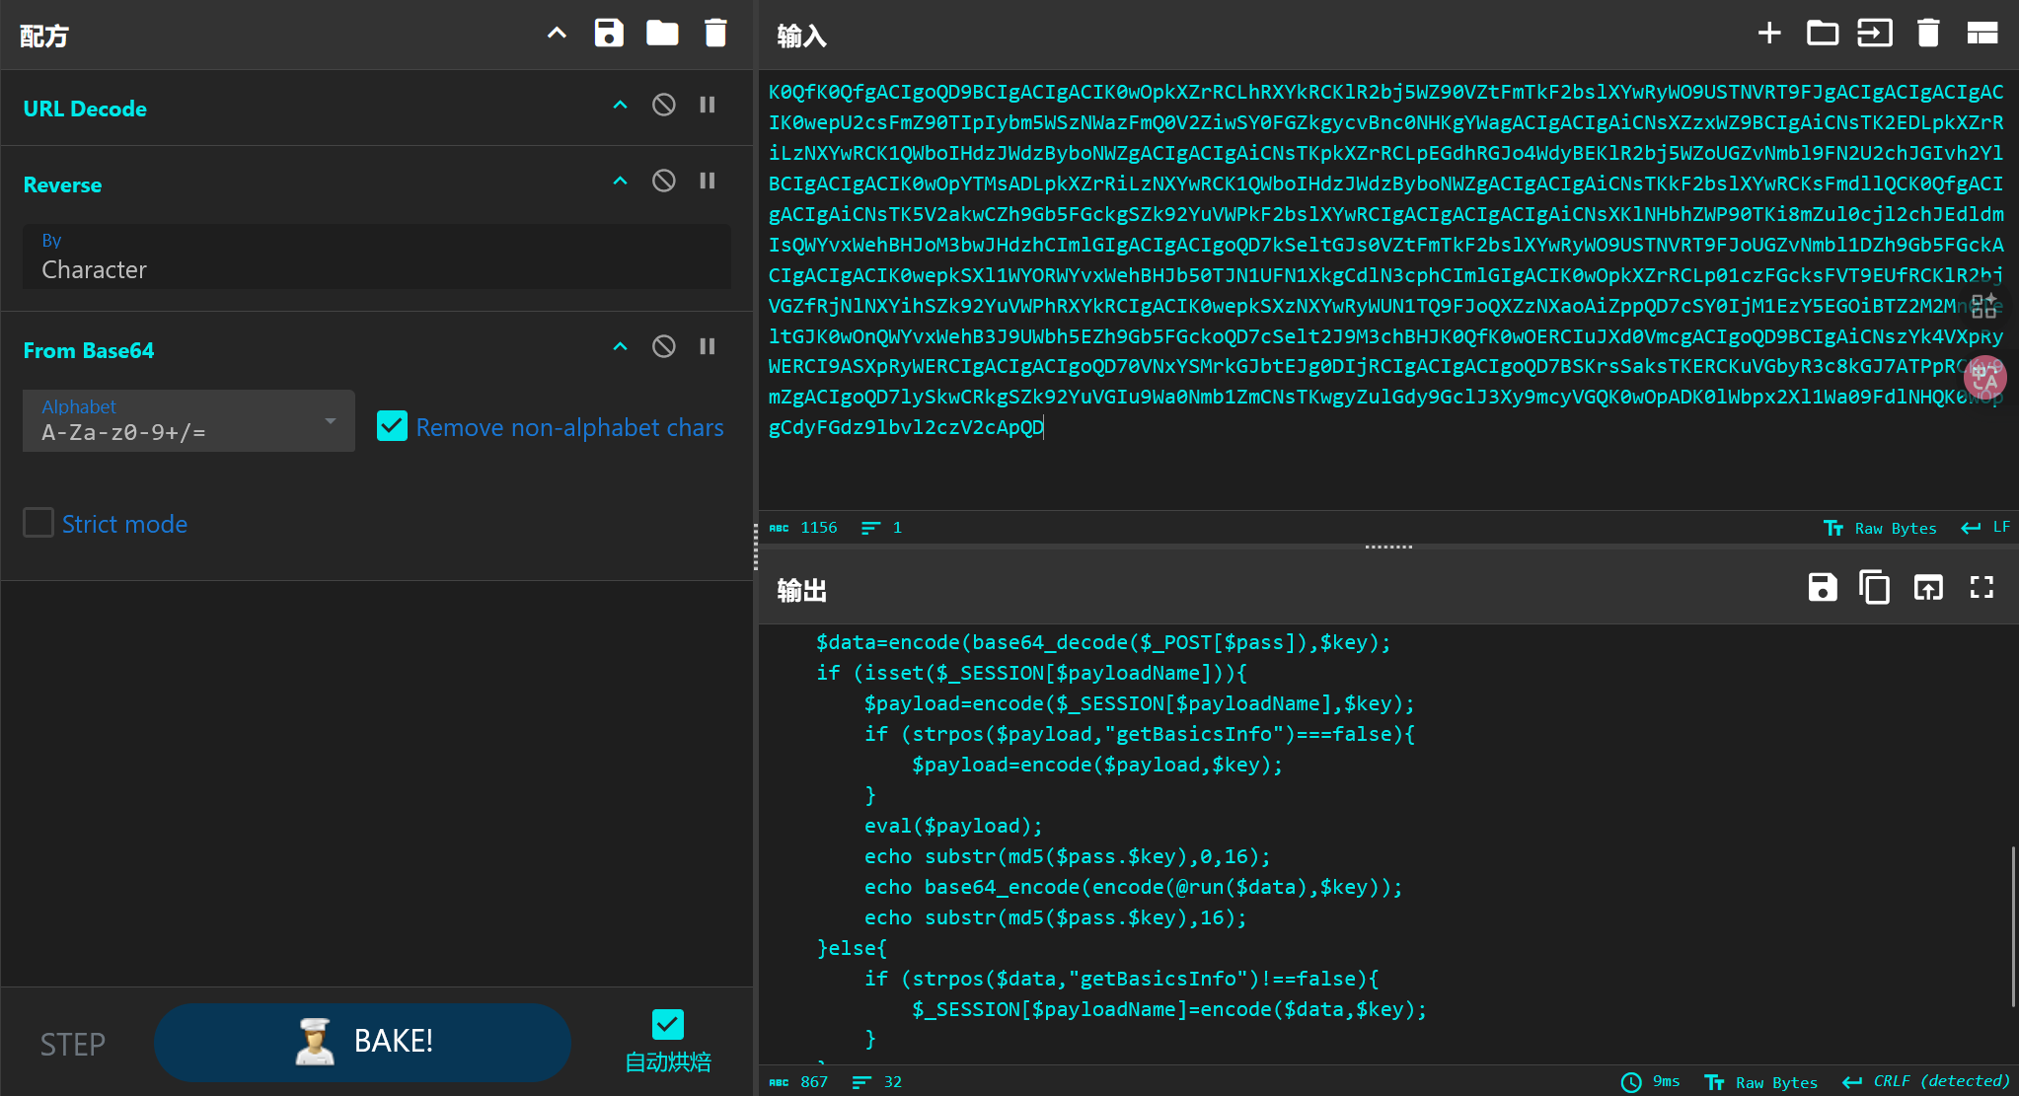The height and width of the screenshot is (1096, 2019).
Task: Copy the output to the clipboard
Action: click(1874, 588)
